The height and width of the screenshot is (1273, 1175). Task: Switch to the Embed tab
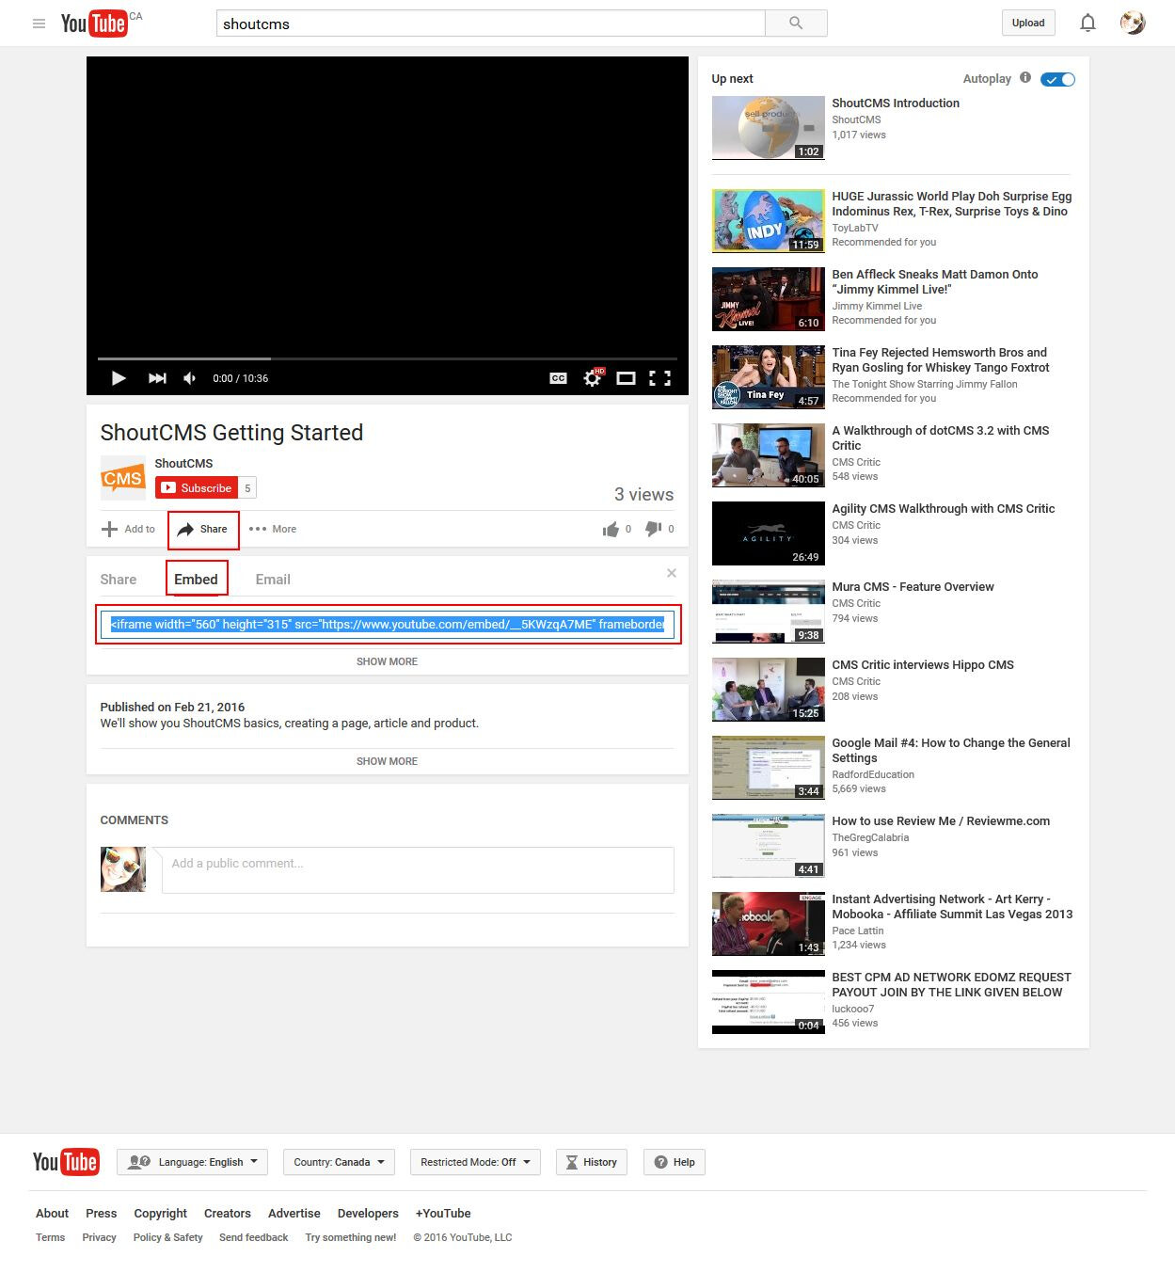coord(196,580)
